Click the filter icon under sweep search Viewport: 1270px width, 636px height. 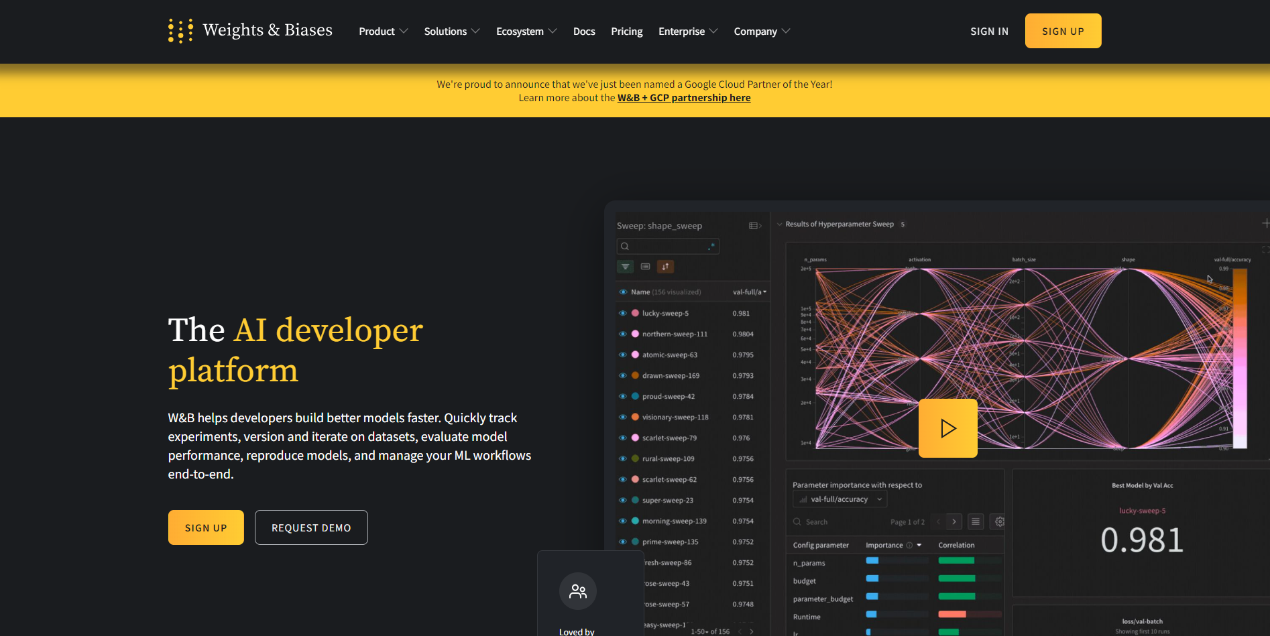pyautogui.click(x=625, y=267)
